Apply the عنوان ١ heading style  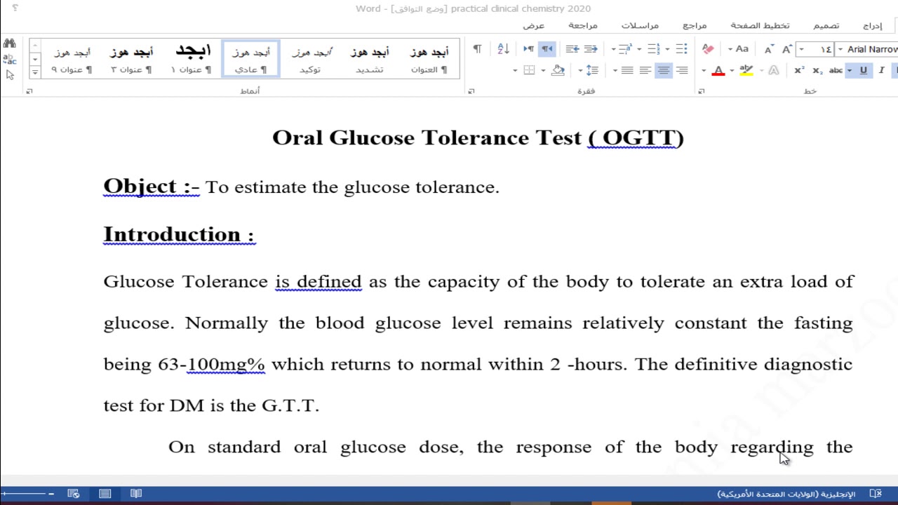(x=192, y=58)
